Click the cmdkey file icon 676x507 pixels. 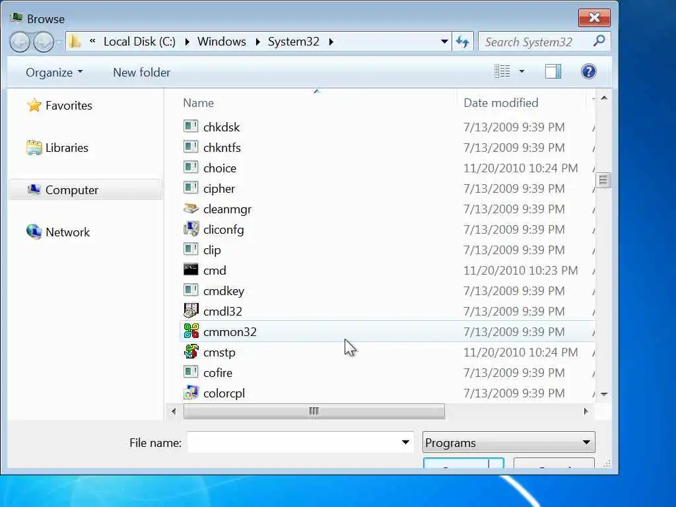click(x=191, y=290)
